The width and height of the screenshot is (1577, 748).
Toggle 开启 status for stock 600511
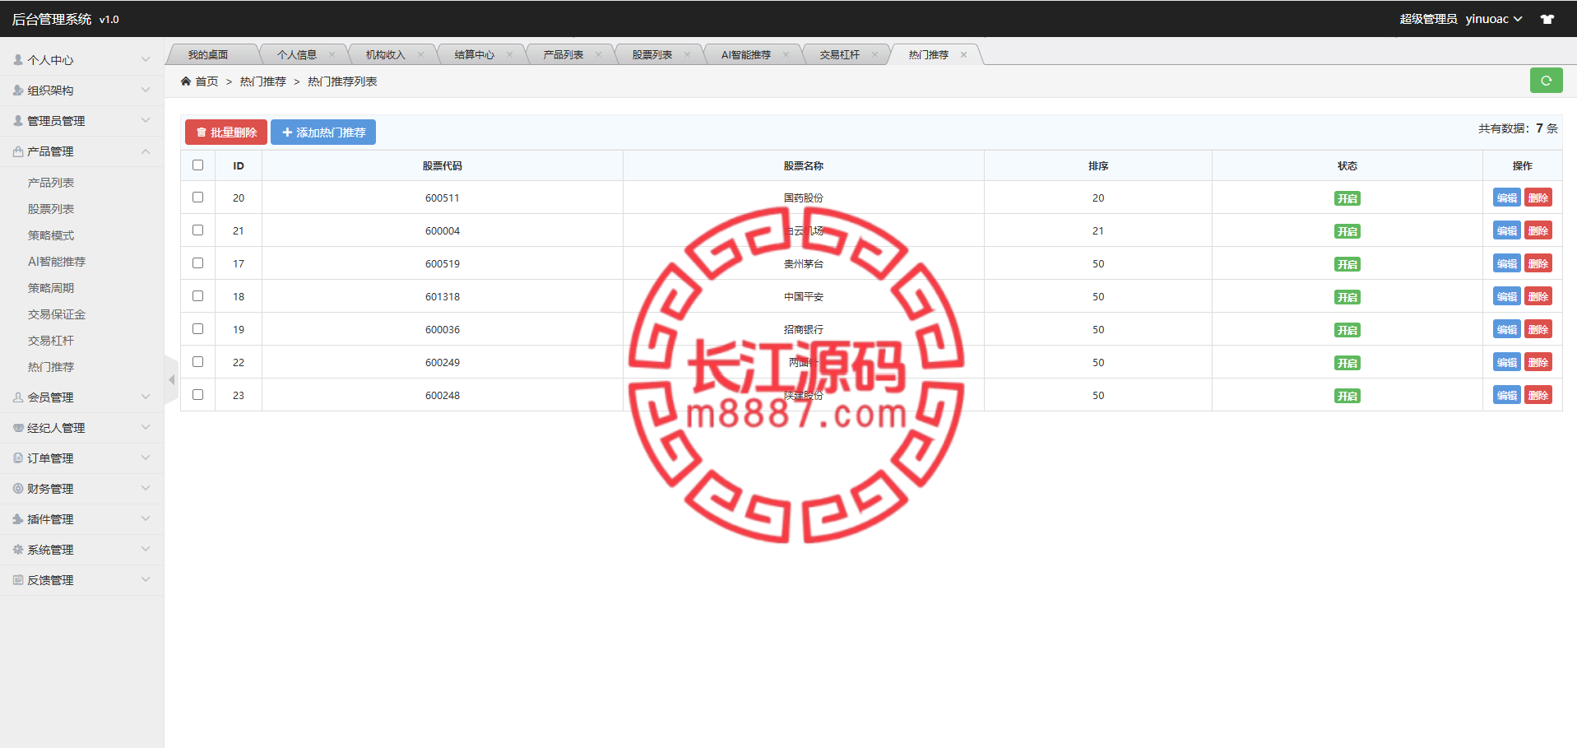click(x=1347, y=198)
